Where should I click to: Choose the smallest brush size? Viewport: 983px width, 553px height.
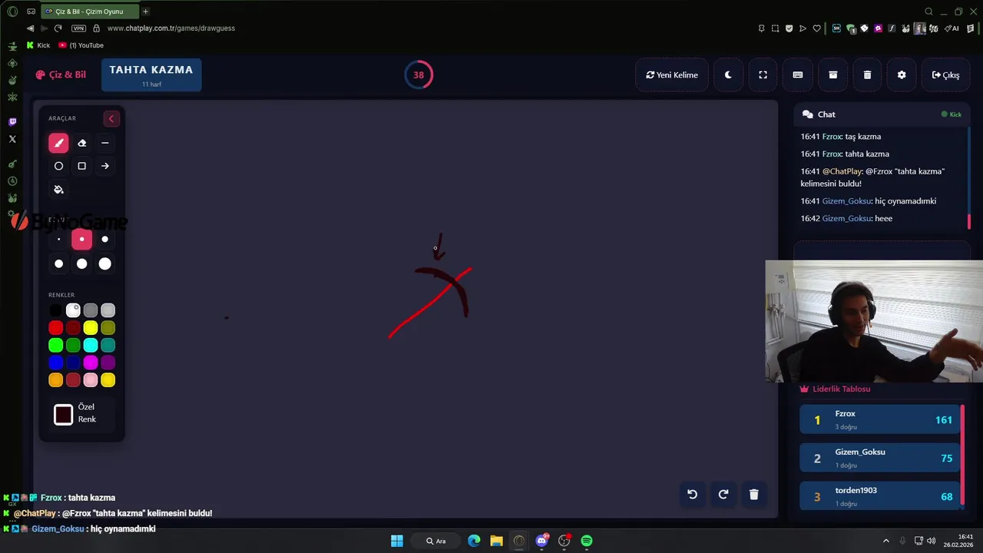coord(58,239)
